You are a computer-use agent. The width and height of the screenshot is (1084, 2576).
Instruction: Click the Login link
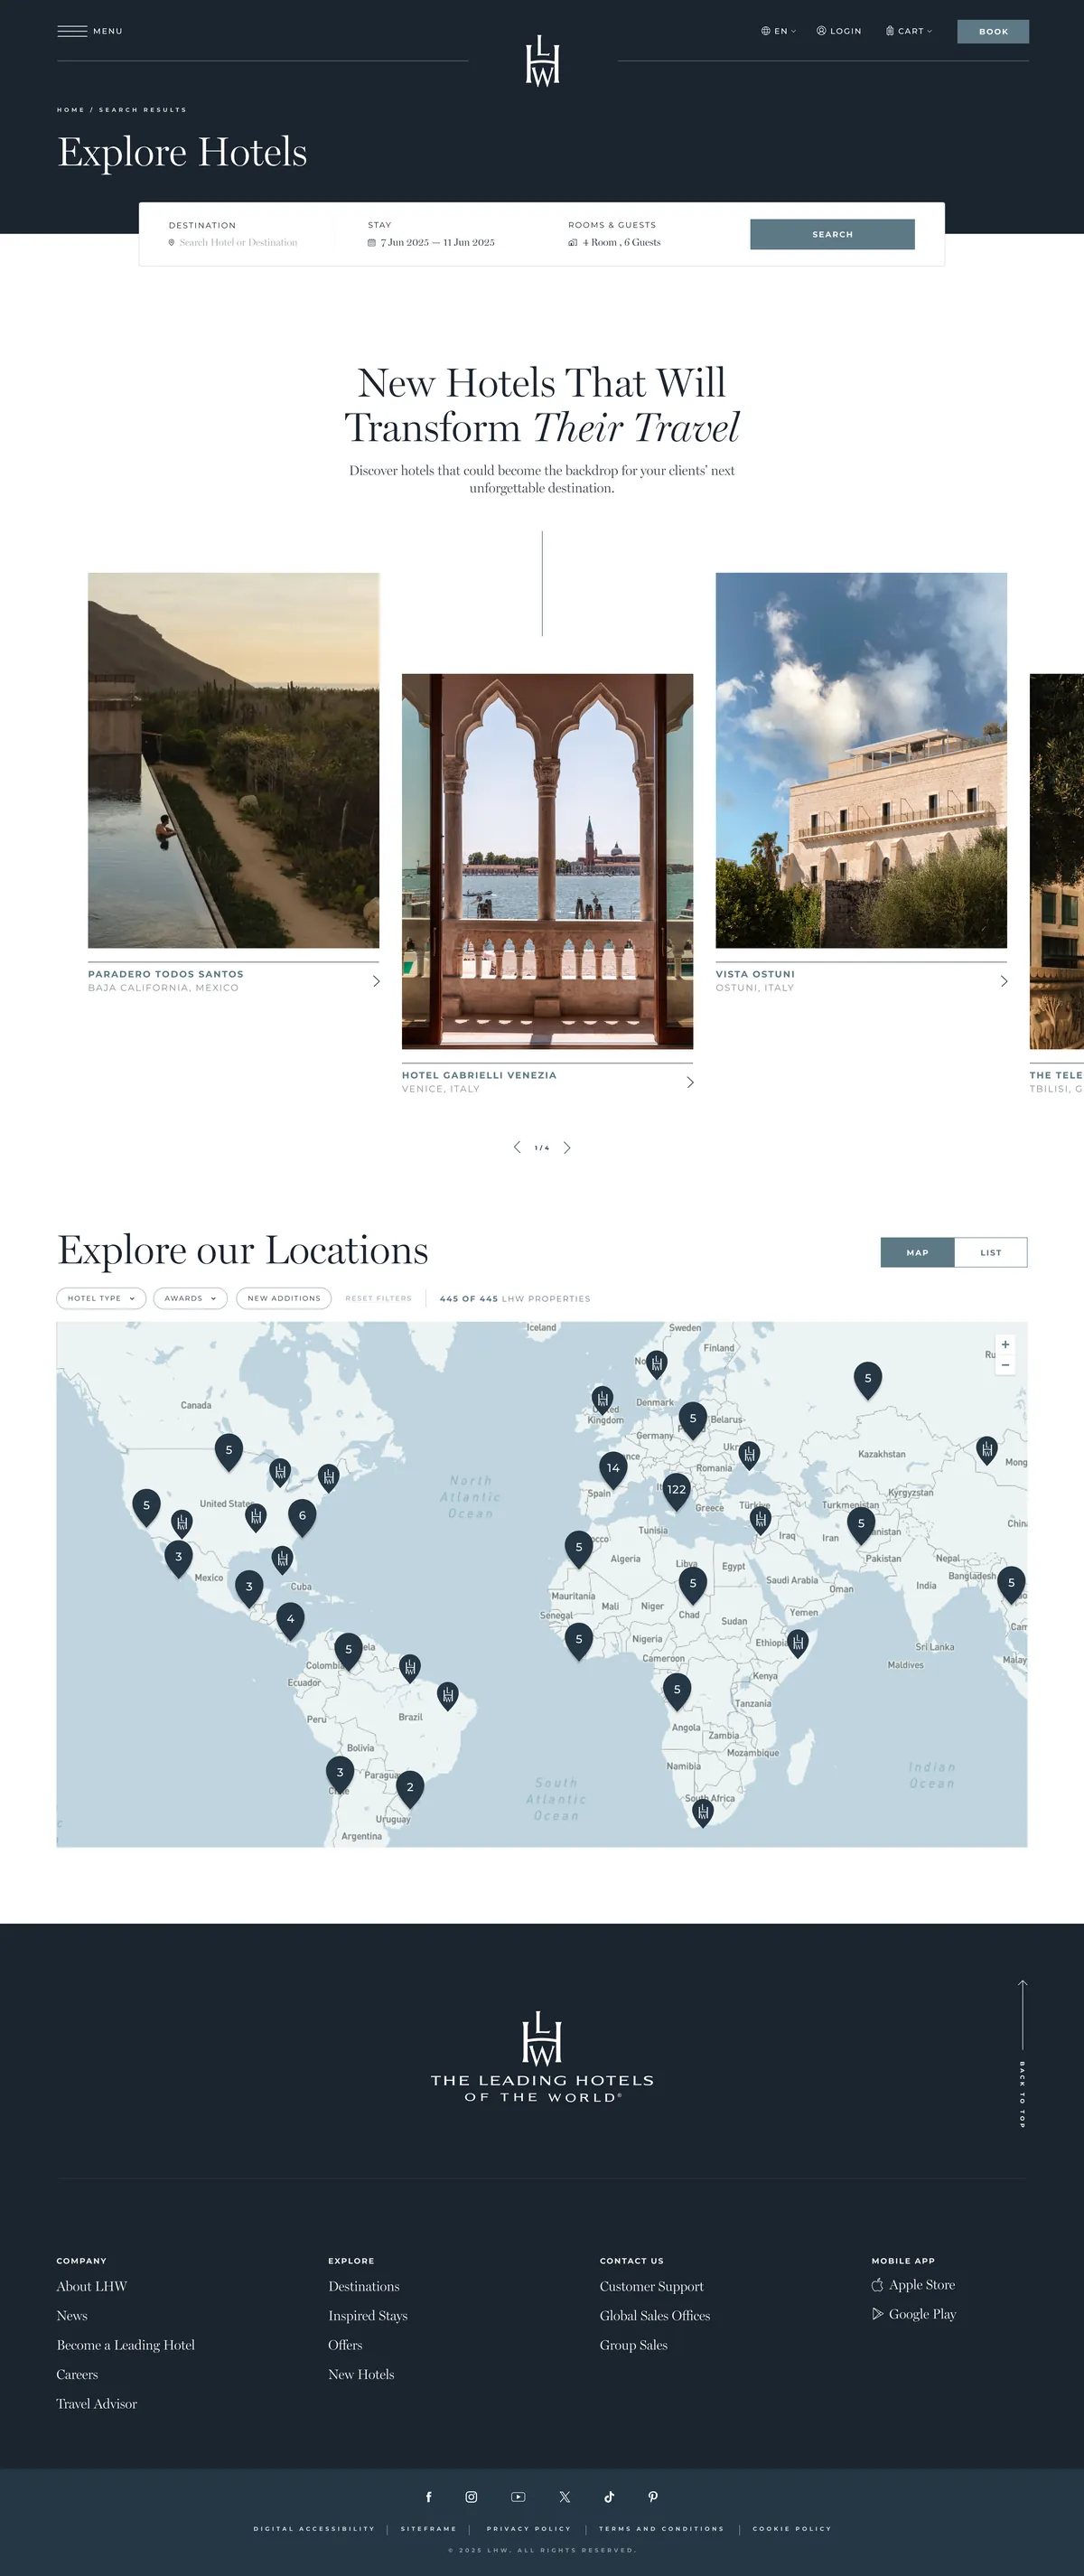pyautogui.click(x=839, y=31)
